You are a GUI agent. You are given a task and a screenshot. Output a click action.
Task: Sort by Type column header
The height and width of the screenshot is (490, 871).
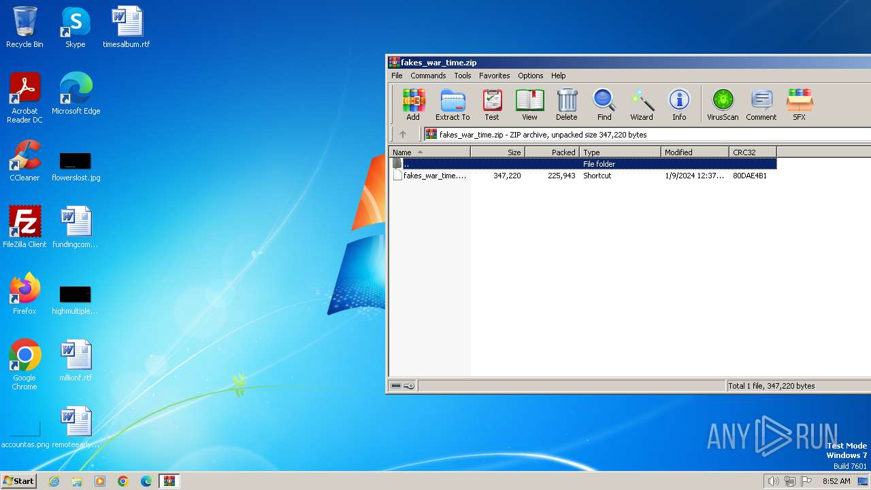click(620, 152)
